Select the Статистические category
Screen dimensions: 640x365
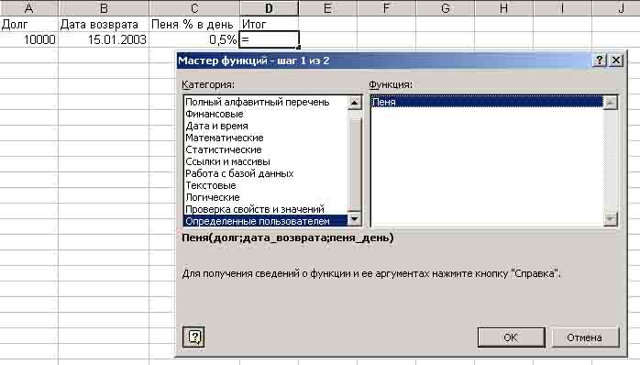click(265, 149)
